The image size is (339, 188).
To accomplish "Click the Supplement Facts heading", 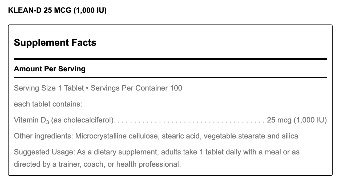I will tap(55, 43).
